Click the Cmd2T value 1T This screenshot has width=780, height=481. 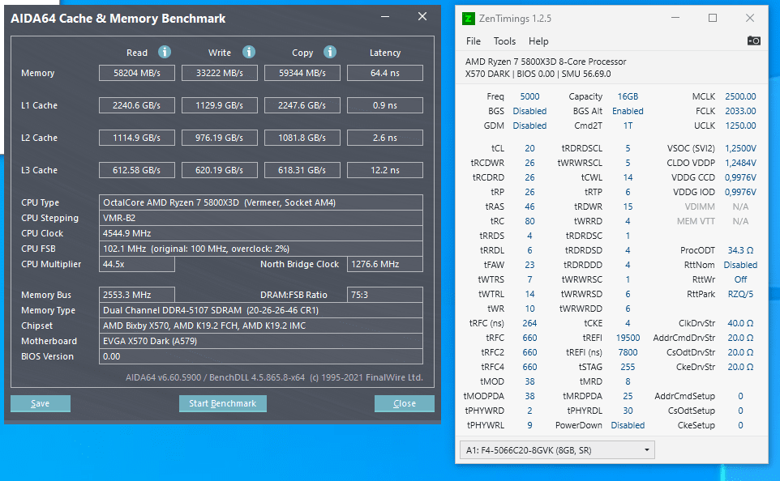coord(628,126)
